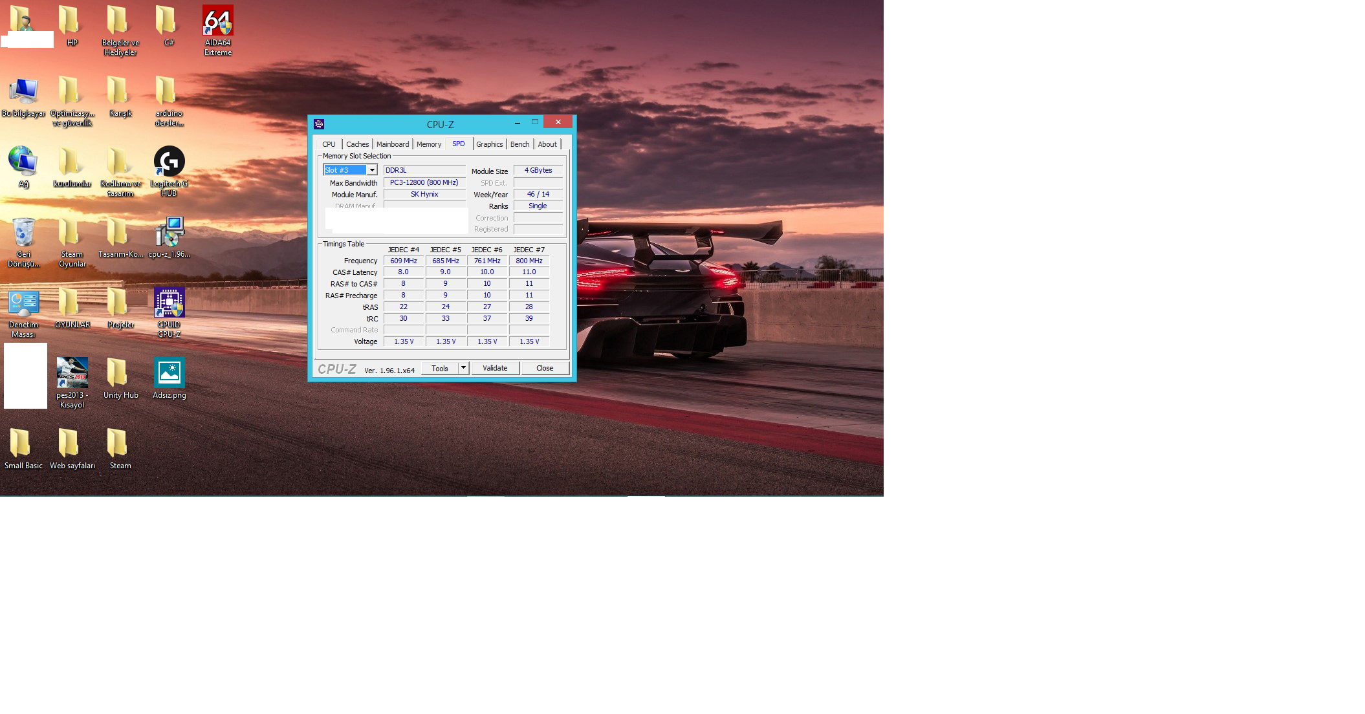Open the Denetim Masası control panel icon
1365x714 pixels.
tap(23, 303)
